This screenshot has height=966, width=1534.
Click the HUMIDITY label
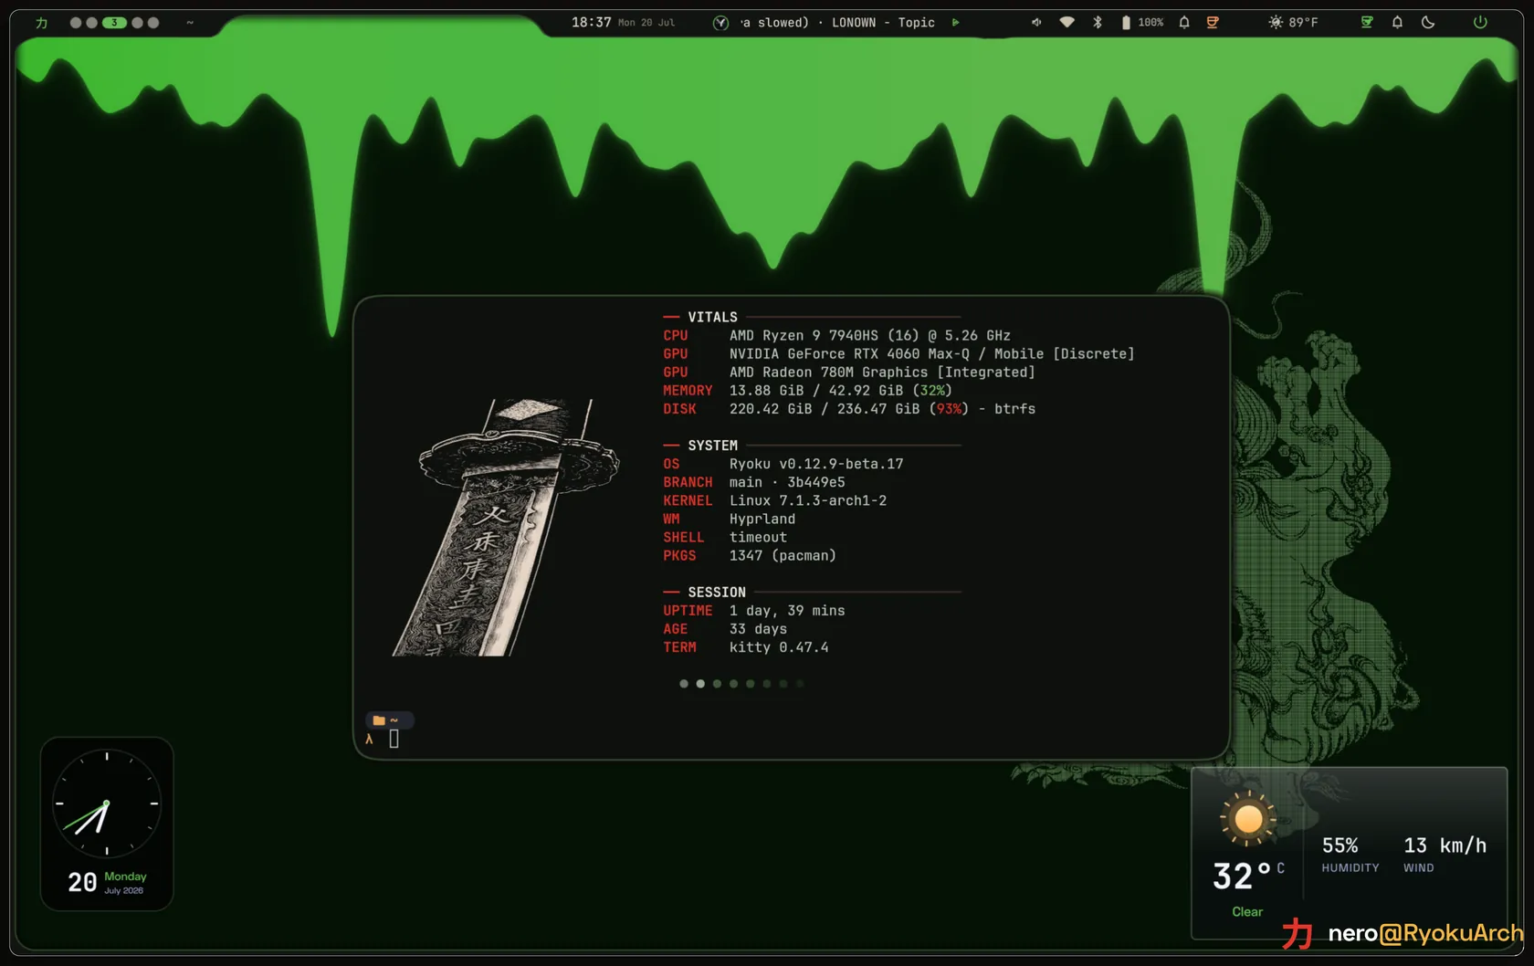(1350, 868)
